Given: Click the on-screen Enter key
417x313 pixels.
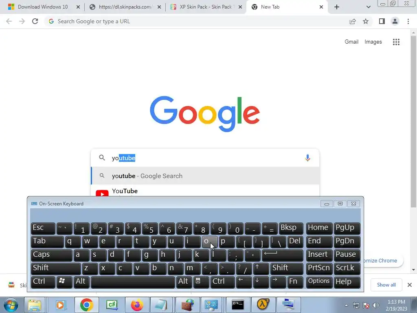Looking at the screenshot, I should [x=283, y=255].
